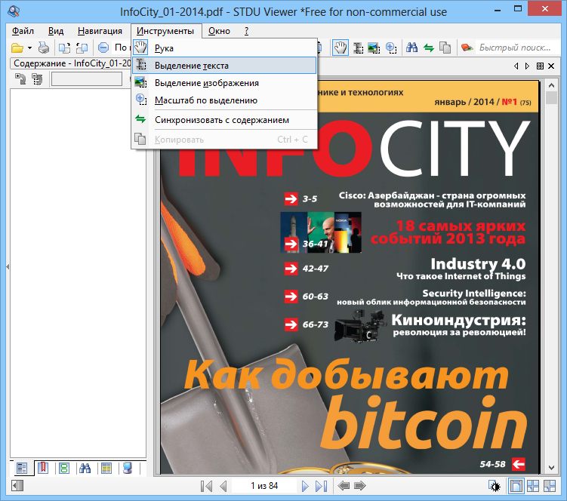Open the Вид menu

tap(56, 31)
